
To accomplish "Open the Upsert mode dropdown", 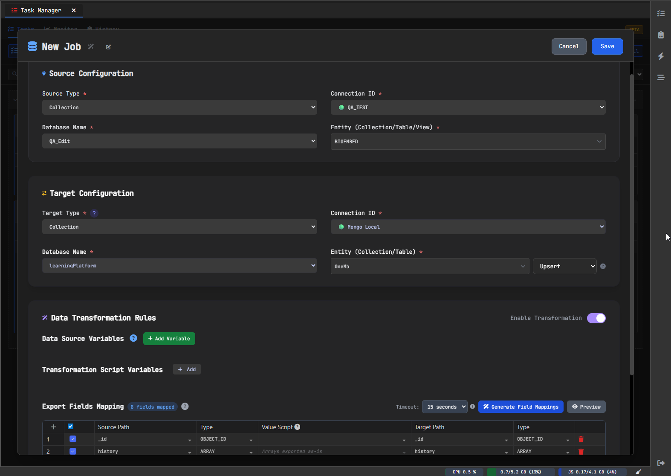I will point(564,266).
